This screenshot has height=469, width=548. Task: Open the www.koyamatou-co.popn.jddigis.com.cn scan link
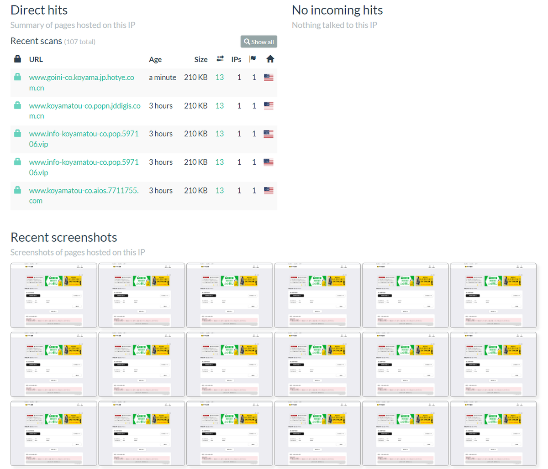[85, 111]
